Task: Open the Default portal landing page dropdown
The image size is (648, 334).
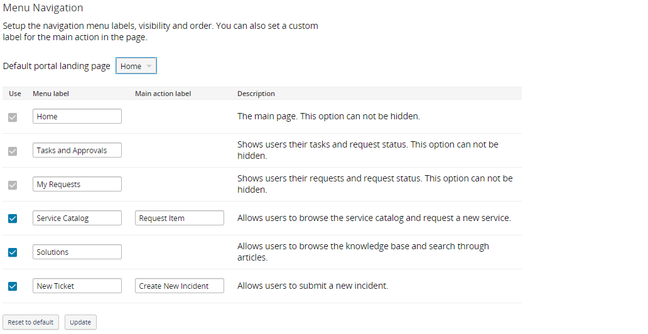Action: pyautogui.click(x=136, y=66)
